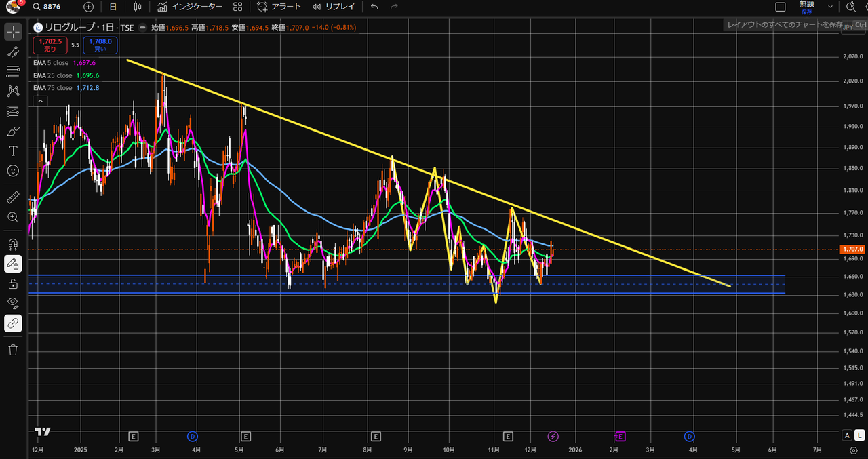Image resolution: width=868 pixels, height=459 pixels.
Task: Click the zoom in magnifier tool
Action: 13,217
